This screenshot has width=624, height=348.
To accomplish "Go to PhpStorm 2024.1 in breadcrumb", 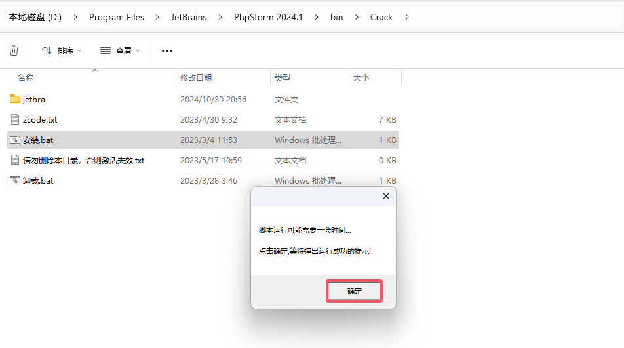I will pyautogui.click(x=268, y=17).
